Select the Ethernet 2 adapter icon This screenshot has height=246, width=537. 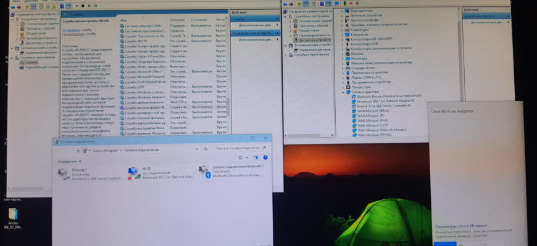tap(64, 173)
